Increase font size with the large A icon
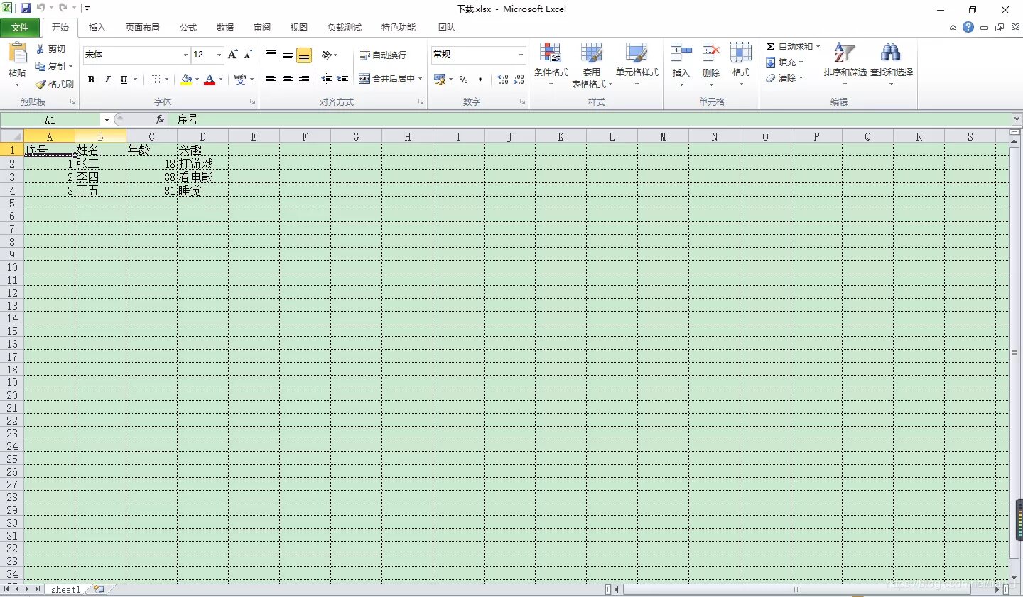 point(232,55)
